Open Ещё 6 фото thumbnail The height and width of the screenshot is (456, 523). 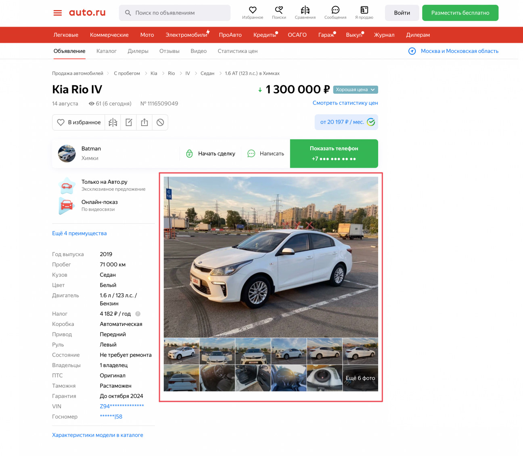tap(360, 378)
